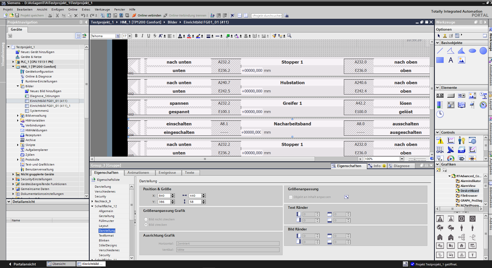Screen dimensions: 492x268
Task: Click 'Online verbinden' button
Action: pos(147,15)
